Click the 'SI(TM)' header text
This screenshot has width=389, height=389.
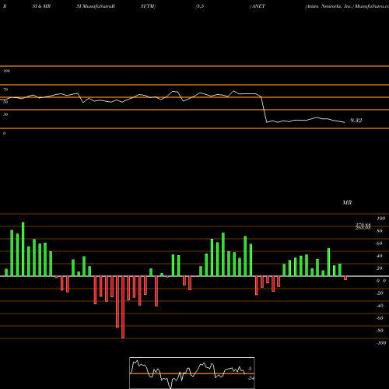pyautogui.click(x=148, y=6)
